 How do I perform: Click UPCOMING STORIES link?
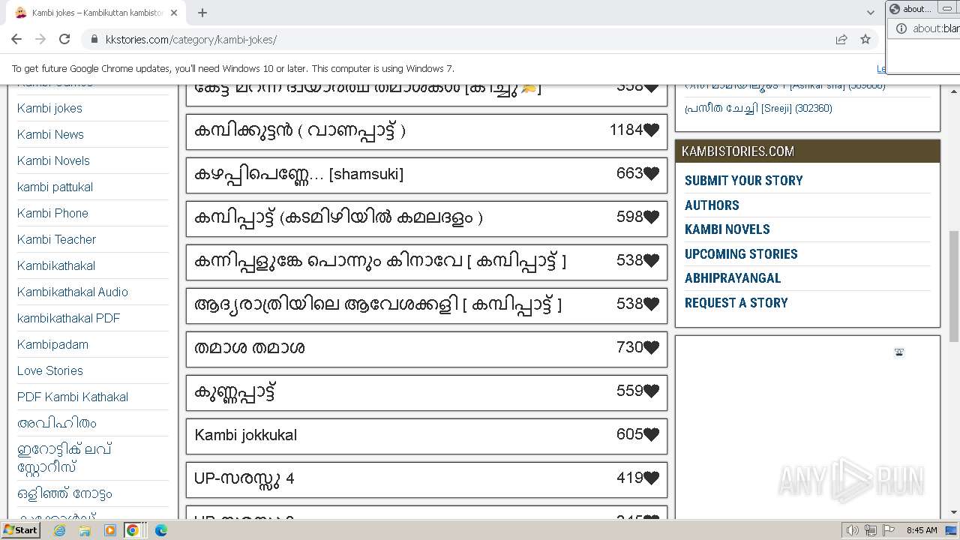741,253
